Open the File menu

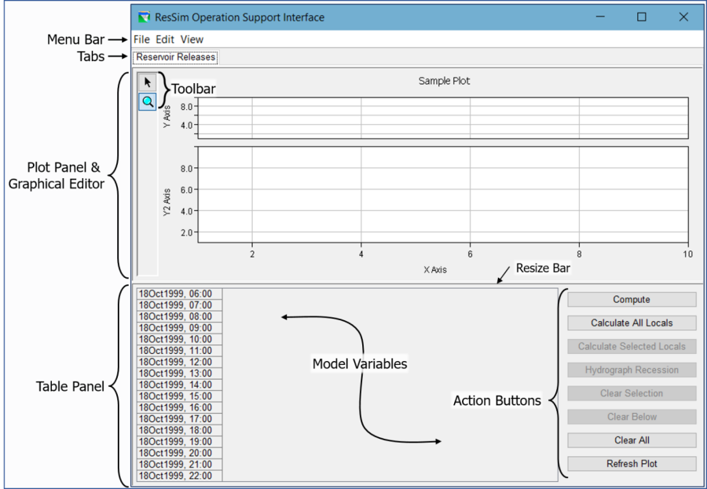click(x=141, y=39)
